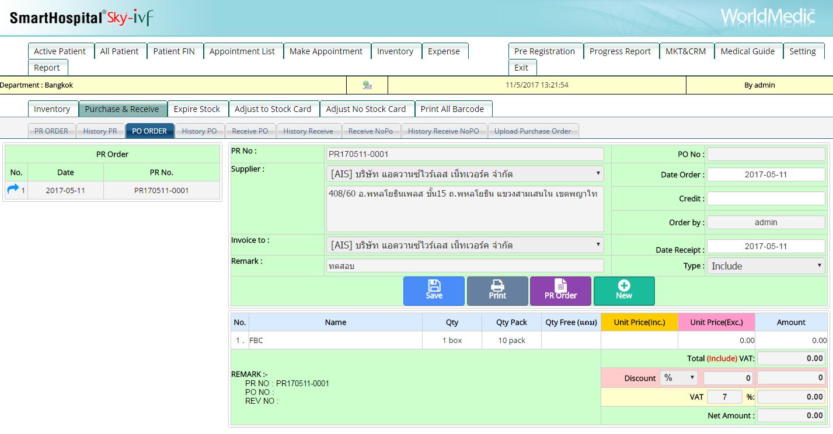Click the '1 box' quantity cell

[452, 340]
